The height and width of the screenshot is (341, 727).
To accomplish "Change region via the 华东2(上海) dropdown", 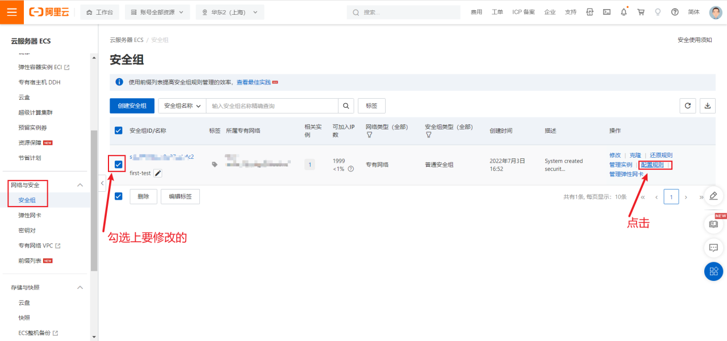I will 229,12.
